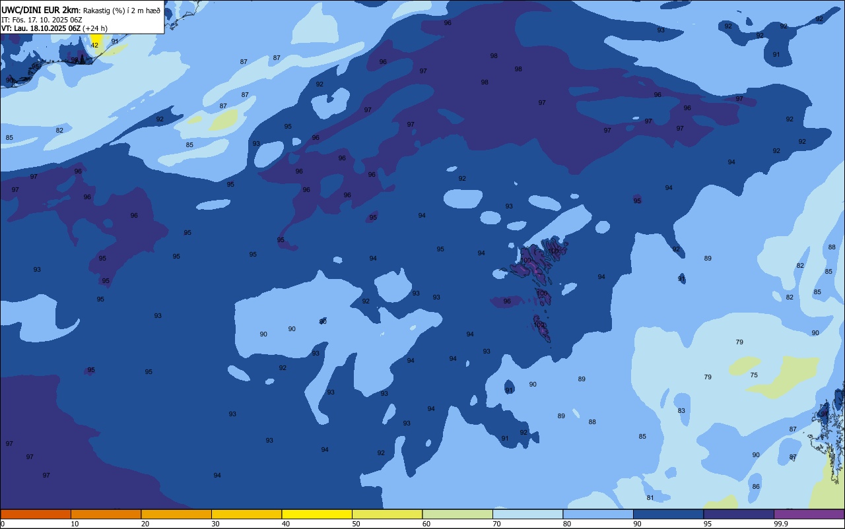This screenshot has width=845, height=529.
Task: Click the legend swatch between 30 and 40
Action: point(246,514)
